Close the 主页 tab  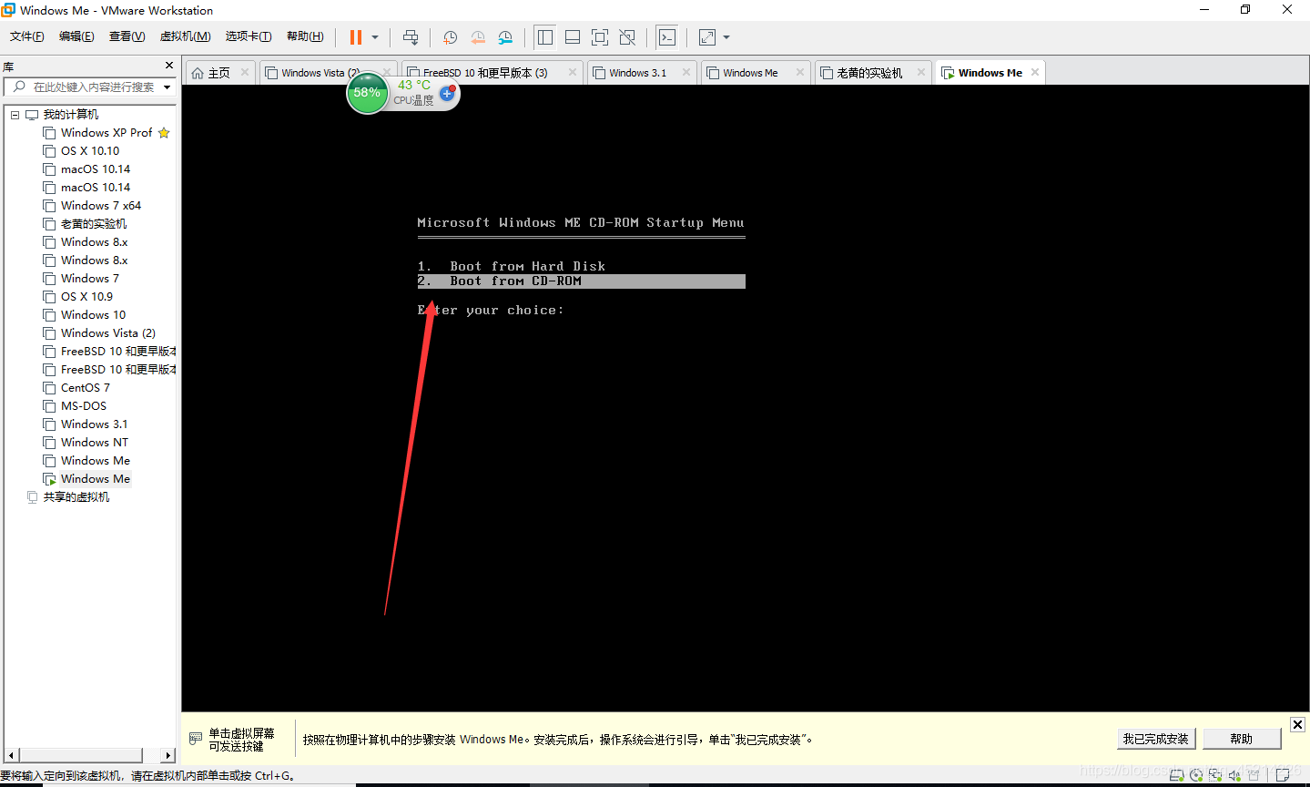tap(245, 73)
